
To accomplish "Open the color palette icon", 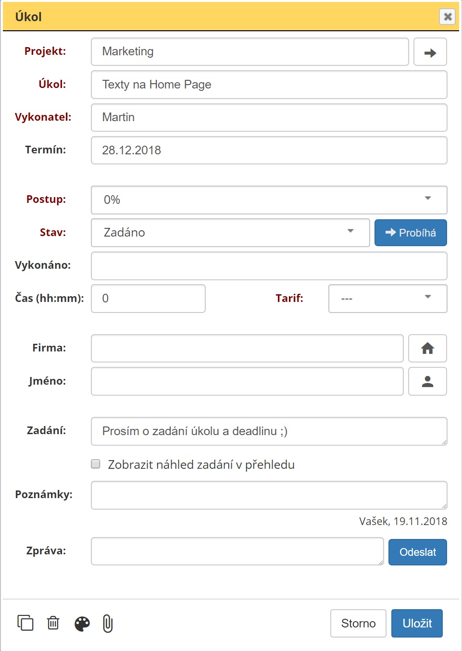I will (82, 624).
